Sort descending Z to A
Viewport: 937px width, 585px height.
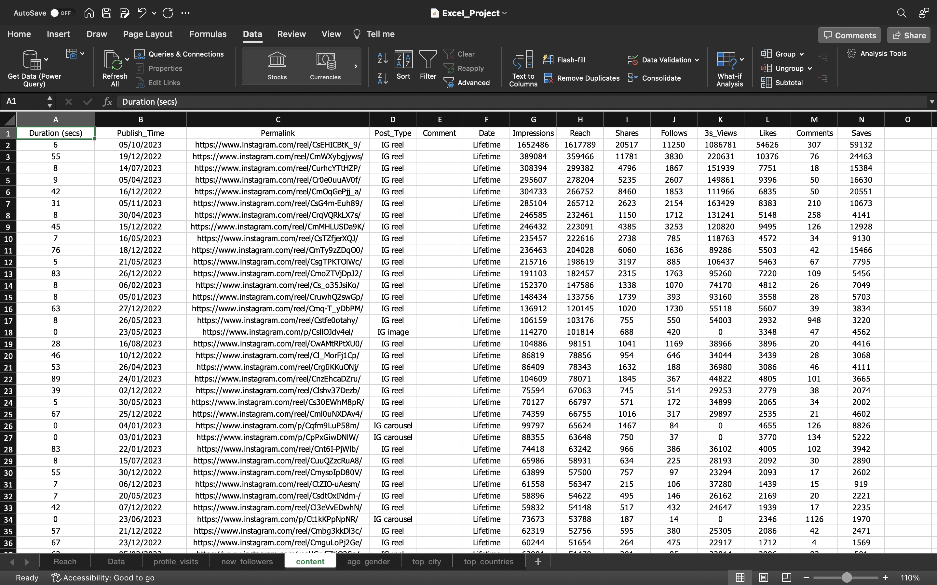[x=383, y=79]
